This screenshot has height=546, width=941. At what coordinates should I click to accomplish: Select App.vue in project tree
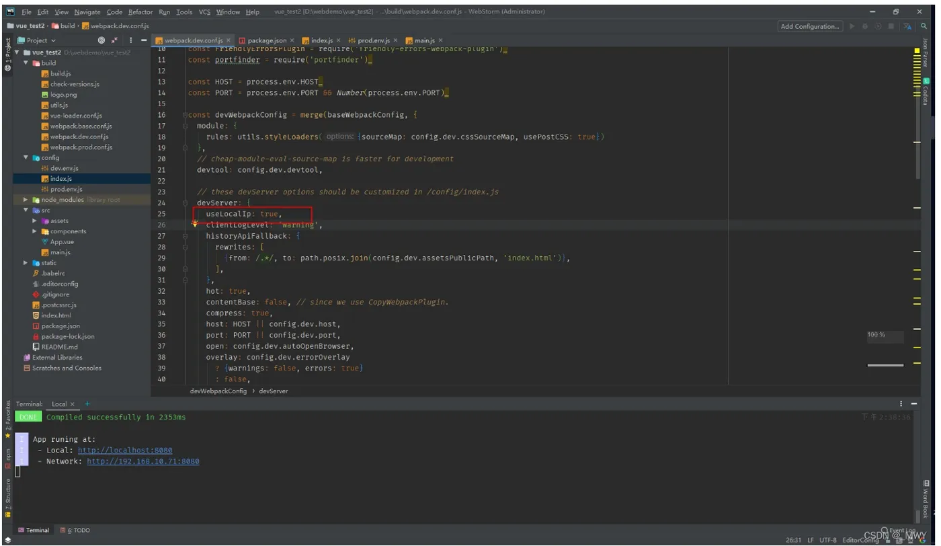62,241
